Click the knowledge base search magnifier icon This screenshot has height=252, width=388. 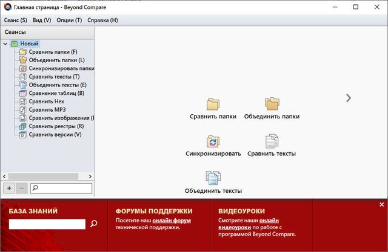pyautogui.click(x=94, y=224)
